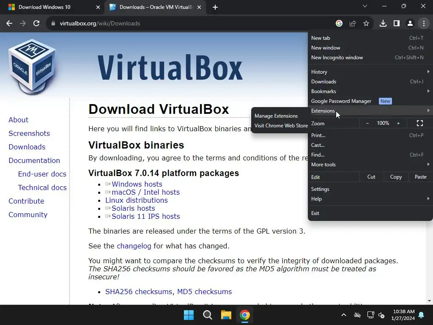Open Chrome Settings
Viewport: 433px width, 325px height.
click(x=370, y=189)
